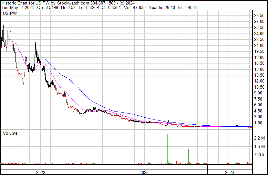Click the 28.50 price axis label
This screenshot has width=268, height=175.
259,16
